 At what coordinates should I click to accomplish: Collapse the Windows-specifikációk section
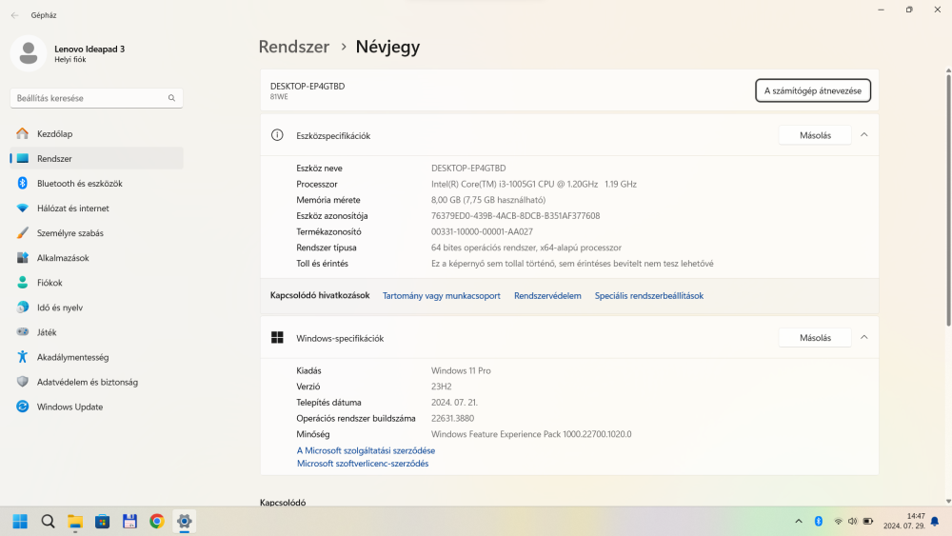tap(863, 338)
